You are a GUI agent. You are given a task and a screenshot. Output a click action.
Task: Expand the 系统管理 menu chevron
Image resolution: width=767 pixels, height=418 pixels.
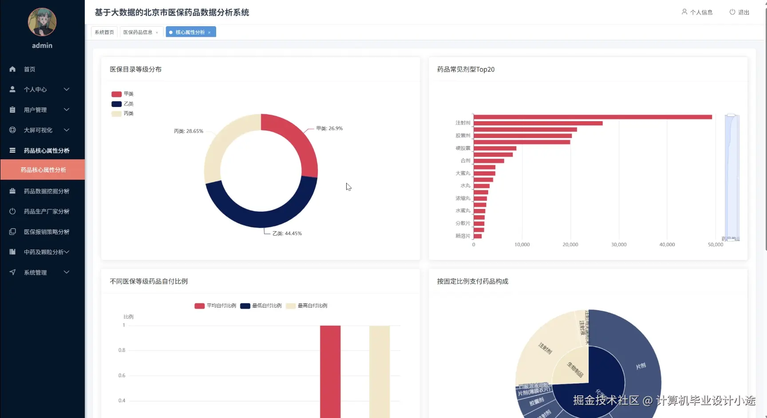(67, 272)
